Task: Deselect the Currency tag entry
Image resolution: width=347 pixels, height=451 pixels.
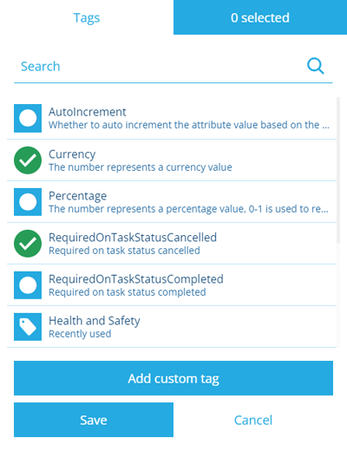Action: [172, 160]
